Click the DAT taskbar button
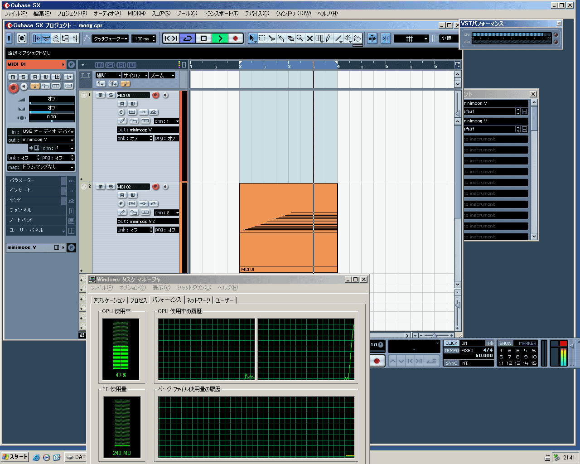 pos(75,457)
